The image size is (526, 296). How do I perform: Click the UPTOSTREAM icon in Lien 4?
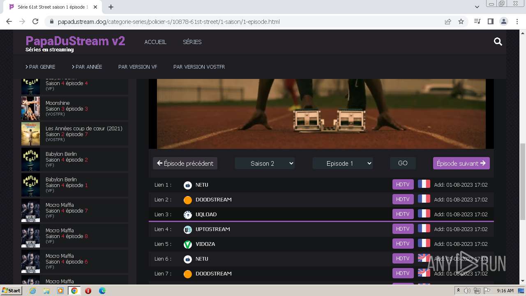[188, 229]
